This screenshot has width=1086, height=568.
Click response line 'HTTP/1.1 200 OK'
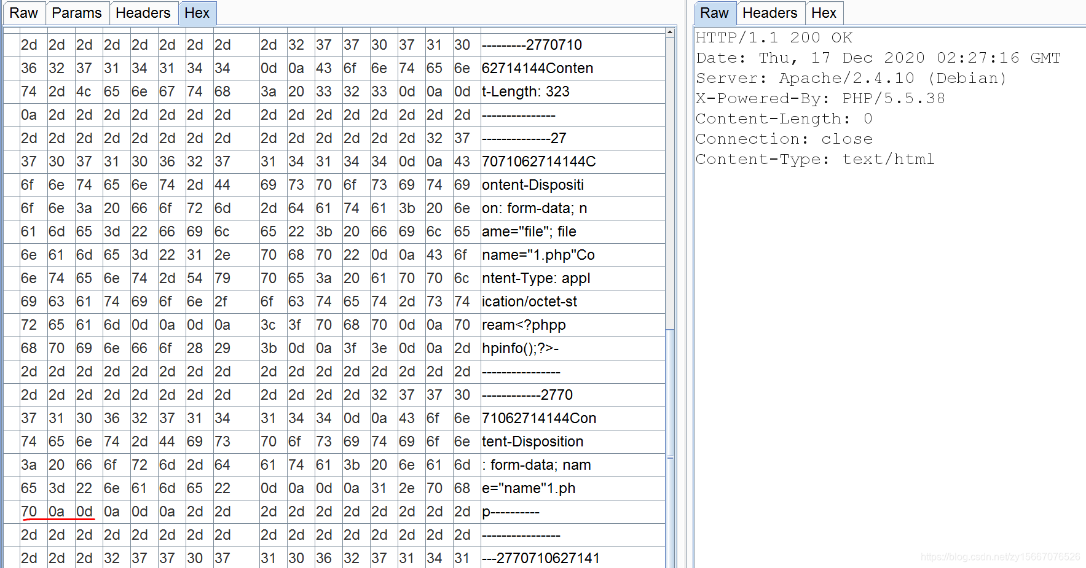pyautogui.click(x=774, y=37)
